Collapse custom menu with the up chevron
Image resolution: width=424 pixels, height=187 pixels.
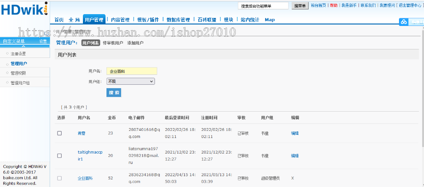pos(24,46)
